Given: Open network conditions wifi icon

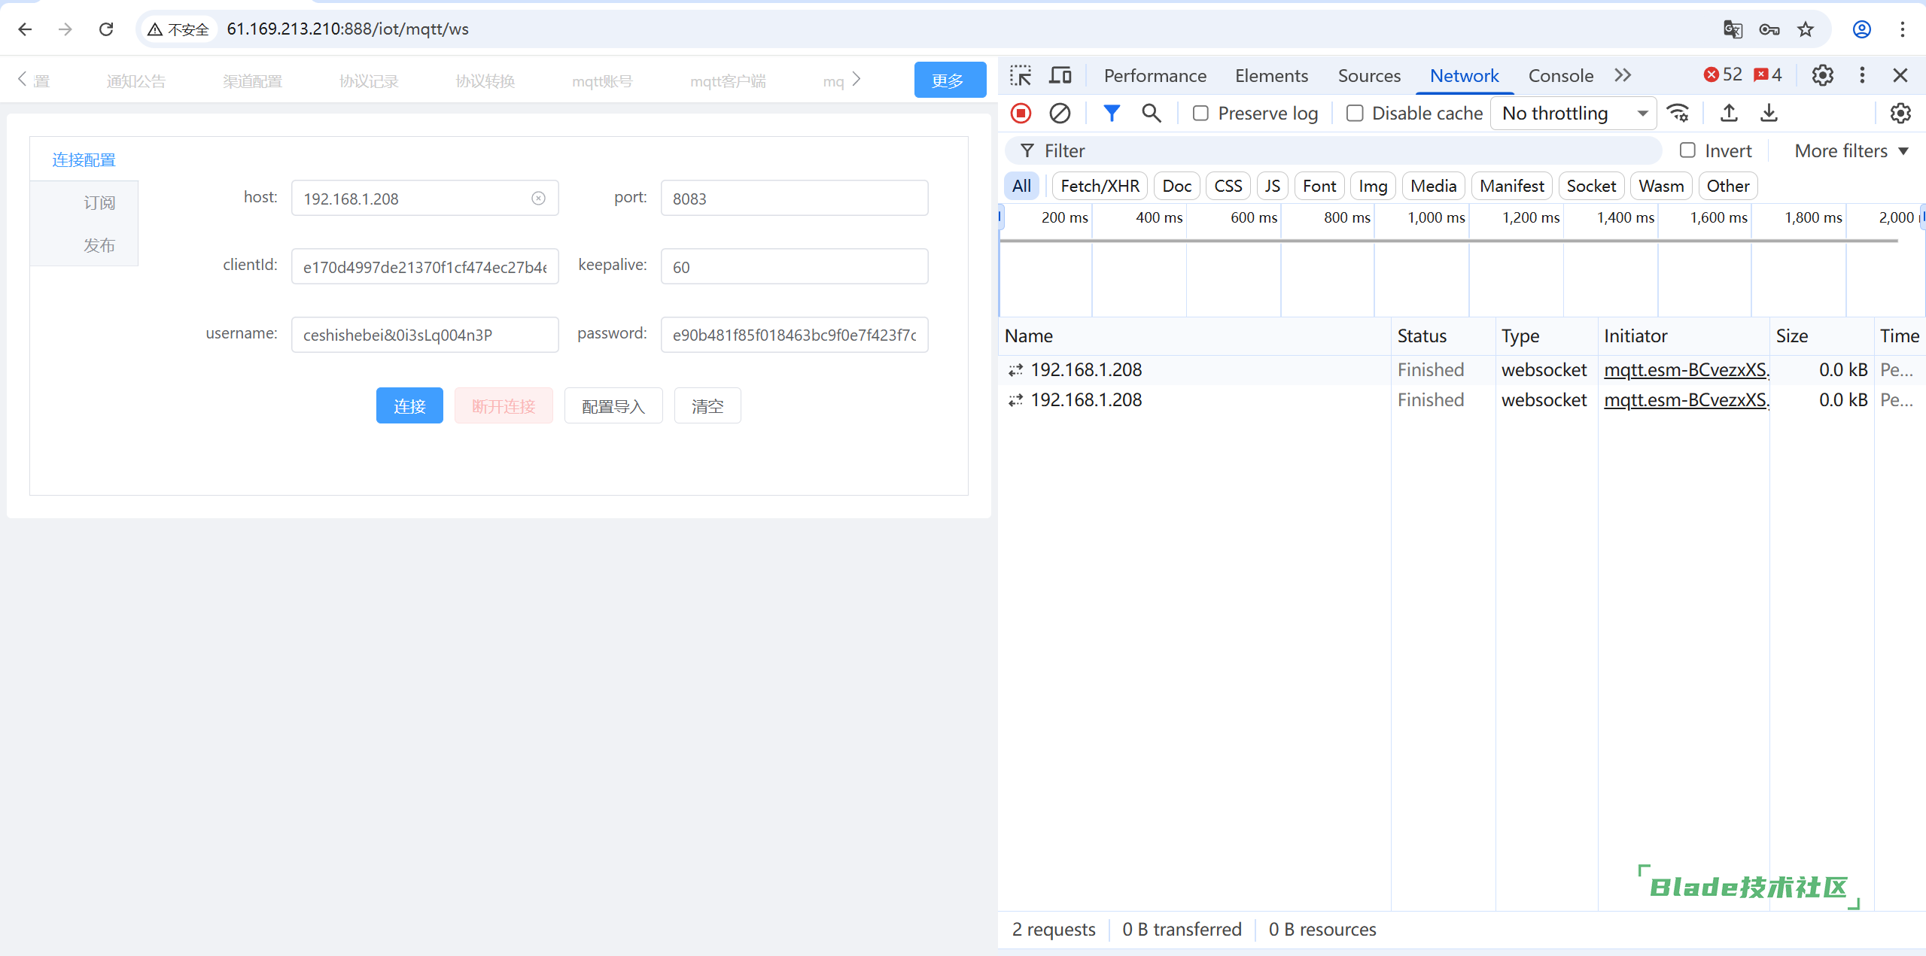Looking at the screenshot, I should coord(1678,113).
